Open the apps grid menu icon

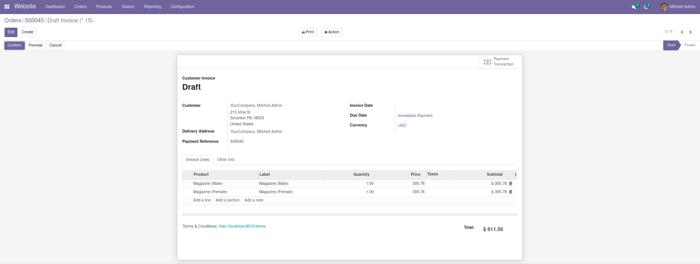point(7,7)
